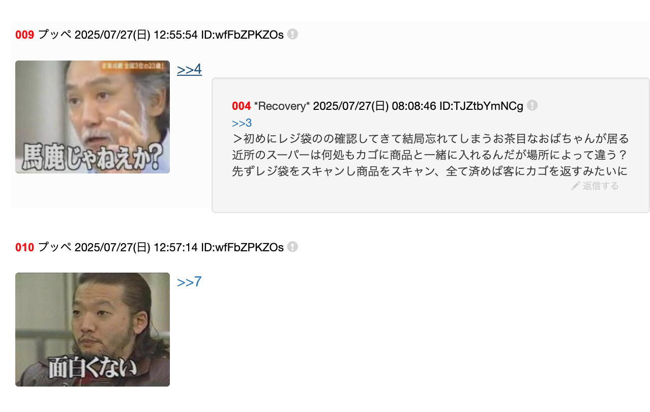Click the プッペ name on post 009
The width and height of the screenshot is (650, 412).
coord(55,35)
